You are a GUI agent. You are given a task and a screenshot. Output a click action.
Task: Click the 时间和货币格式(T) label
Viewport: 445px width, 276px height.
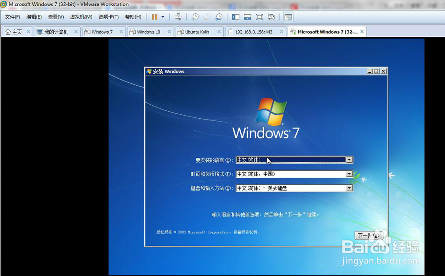tap(212, 174)
